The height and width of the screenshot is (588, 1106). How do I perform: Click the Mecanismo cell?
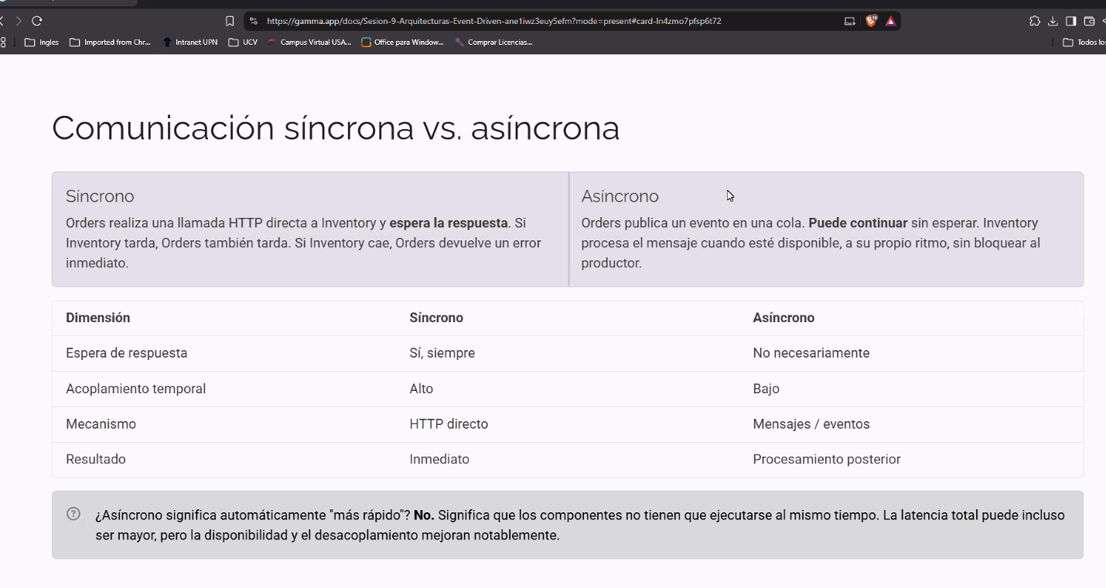[101, 424]
